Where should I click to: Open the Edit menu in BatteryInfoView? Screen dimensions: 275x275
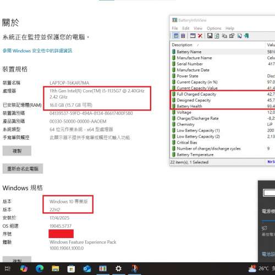point(185,28)
